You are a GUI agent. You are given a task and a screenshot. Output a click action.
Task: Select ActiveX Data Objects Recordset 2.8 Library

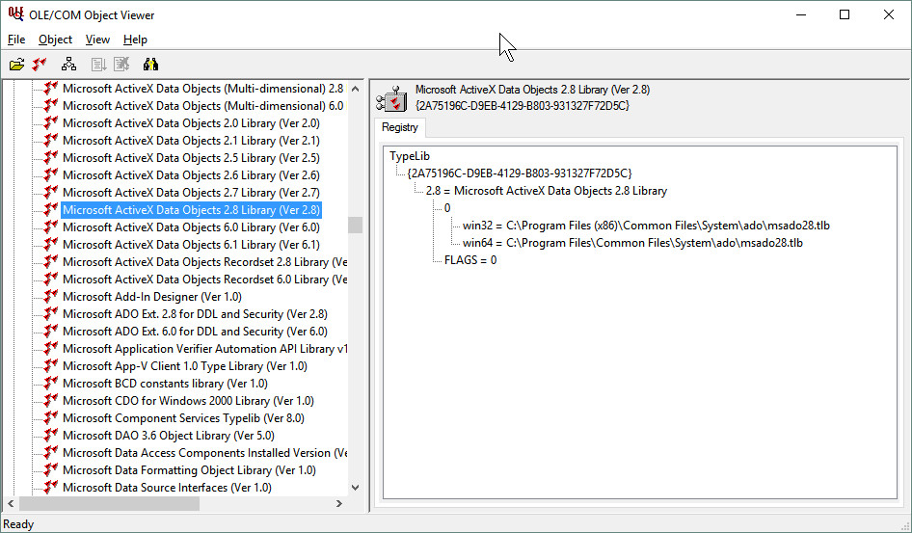(x=204, y=261)
